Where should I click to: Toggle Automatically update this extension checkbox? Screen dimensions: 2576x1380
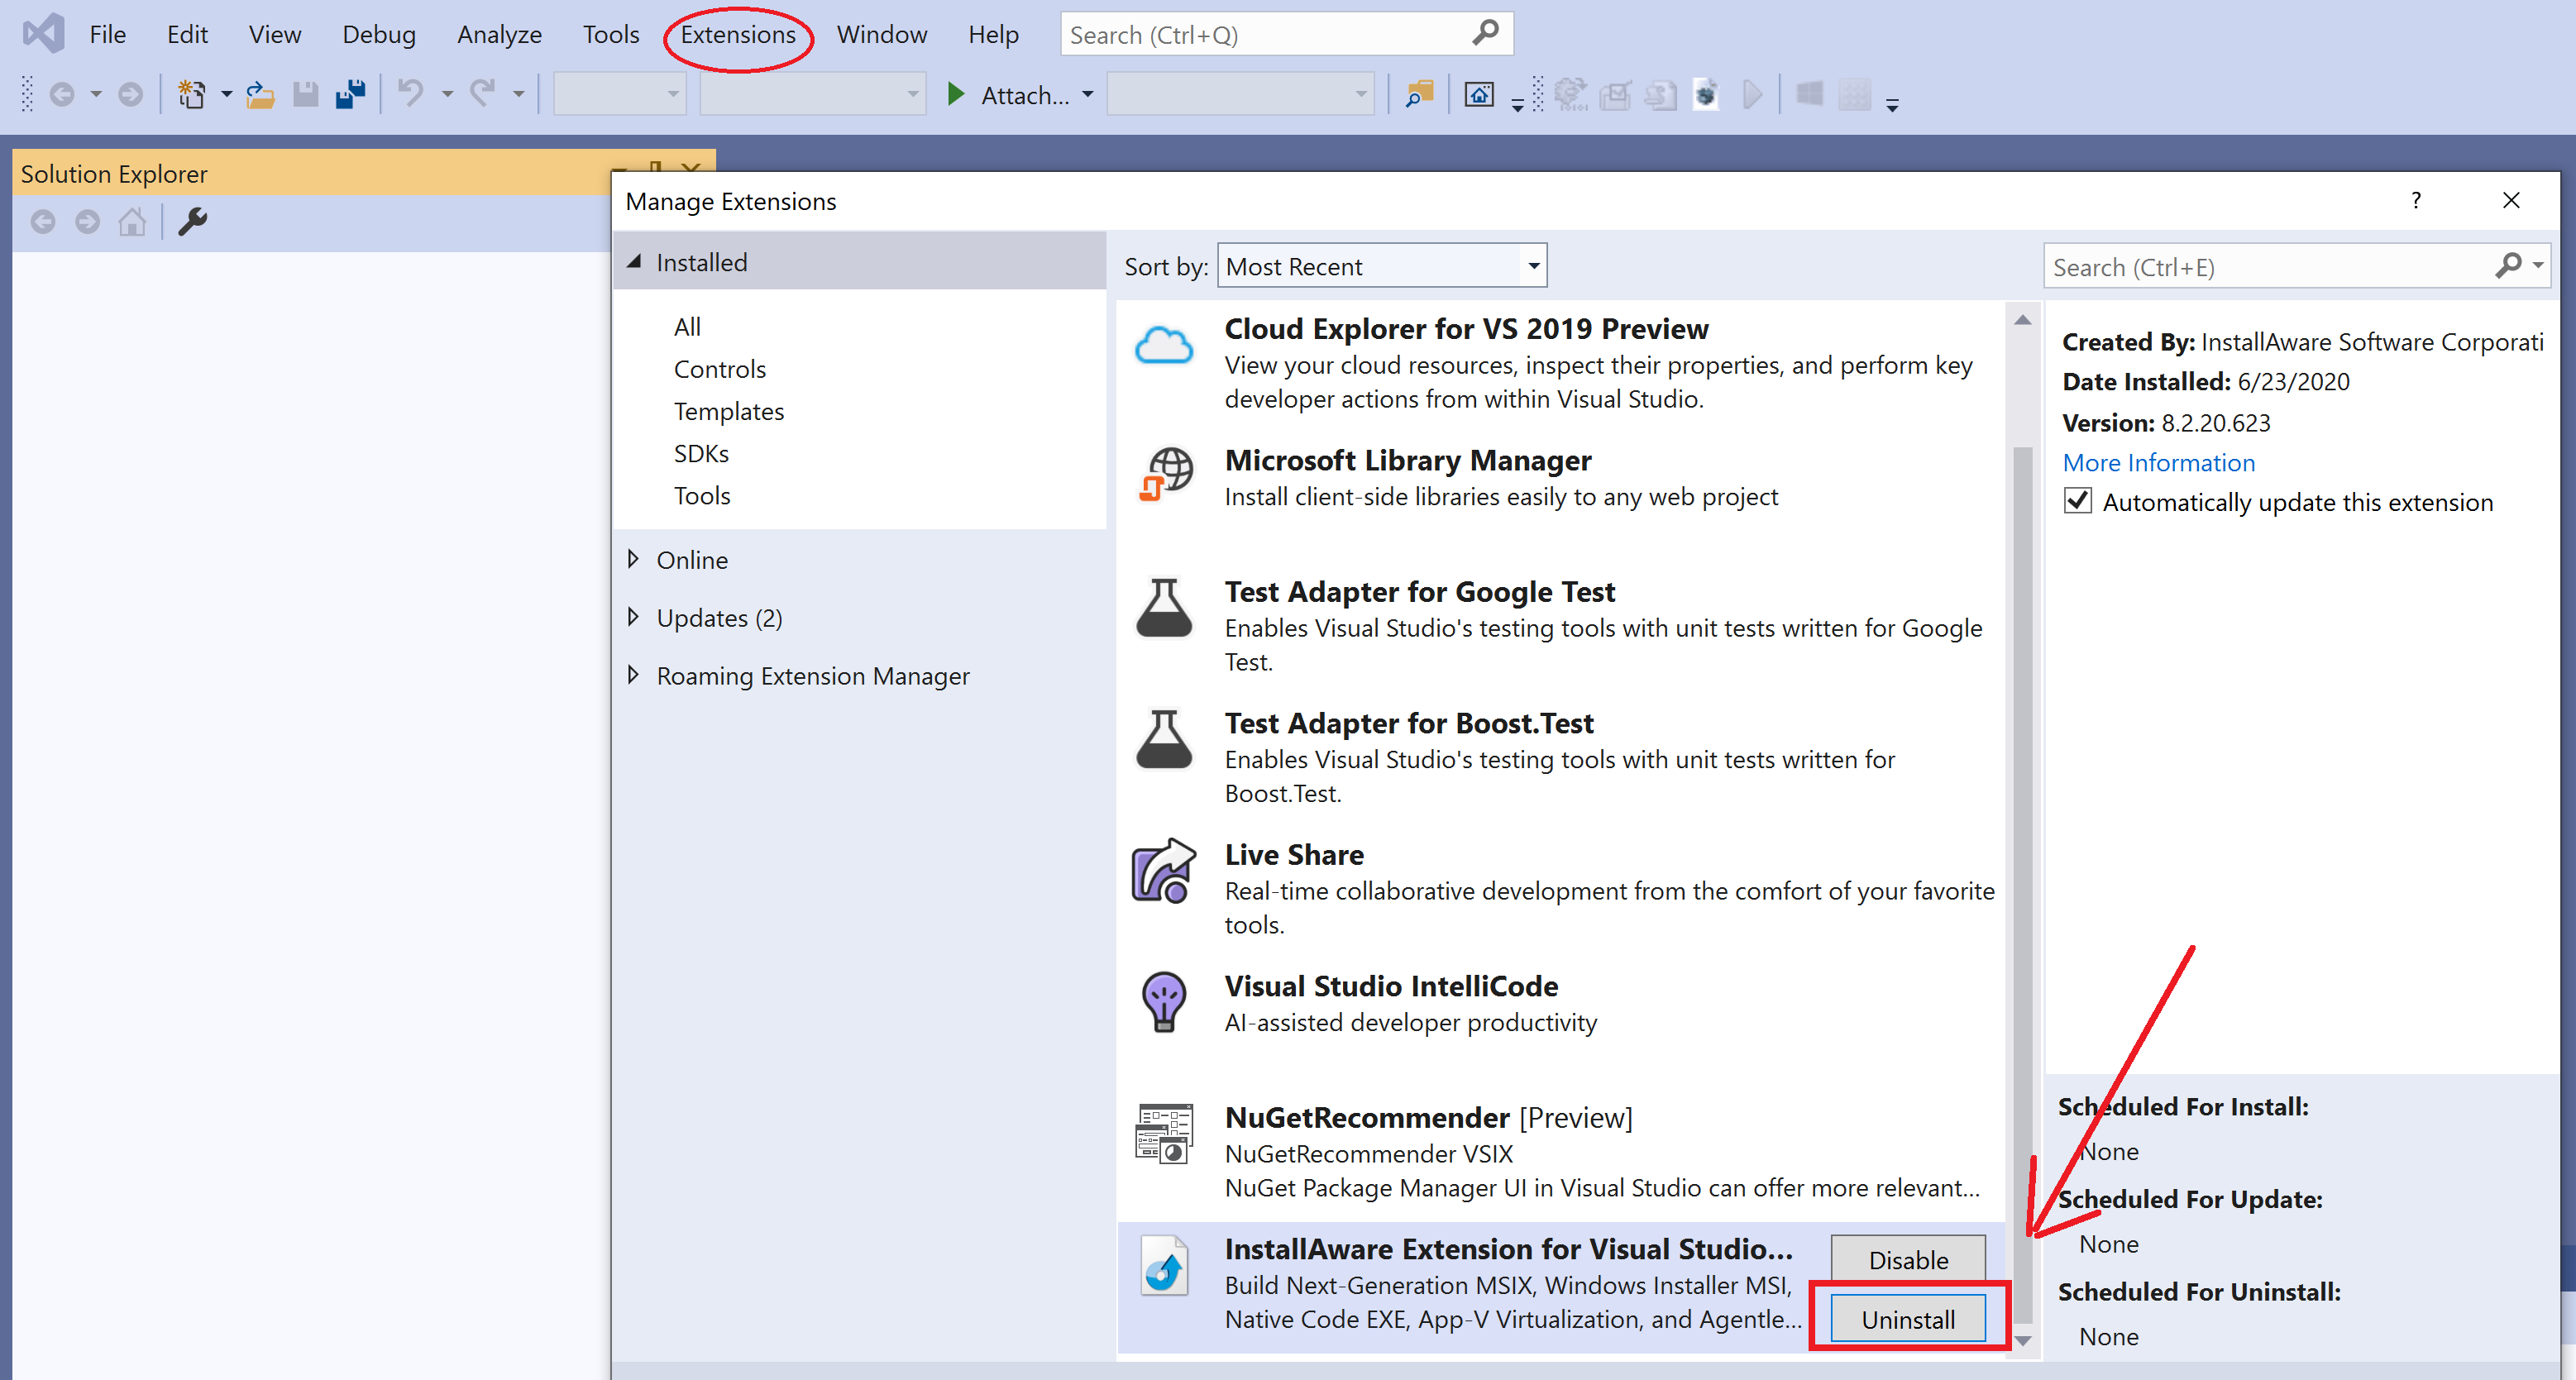(x=2078, y=501)
